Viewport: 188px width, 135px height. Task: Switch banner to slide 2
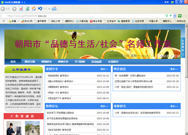[162, 56]
